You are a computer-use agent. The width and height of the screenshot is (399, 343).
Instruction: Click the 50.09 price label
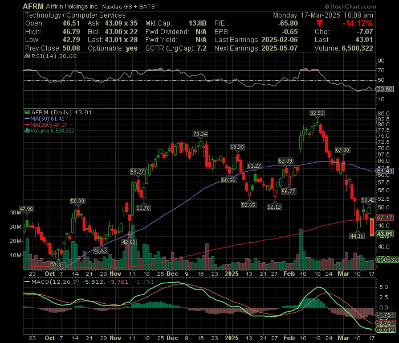[78, 201]
